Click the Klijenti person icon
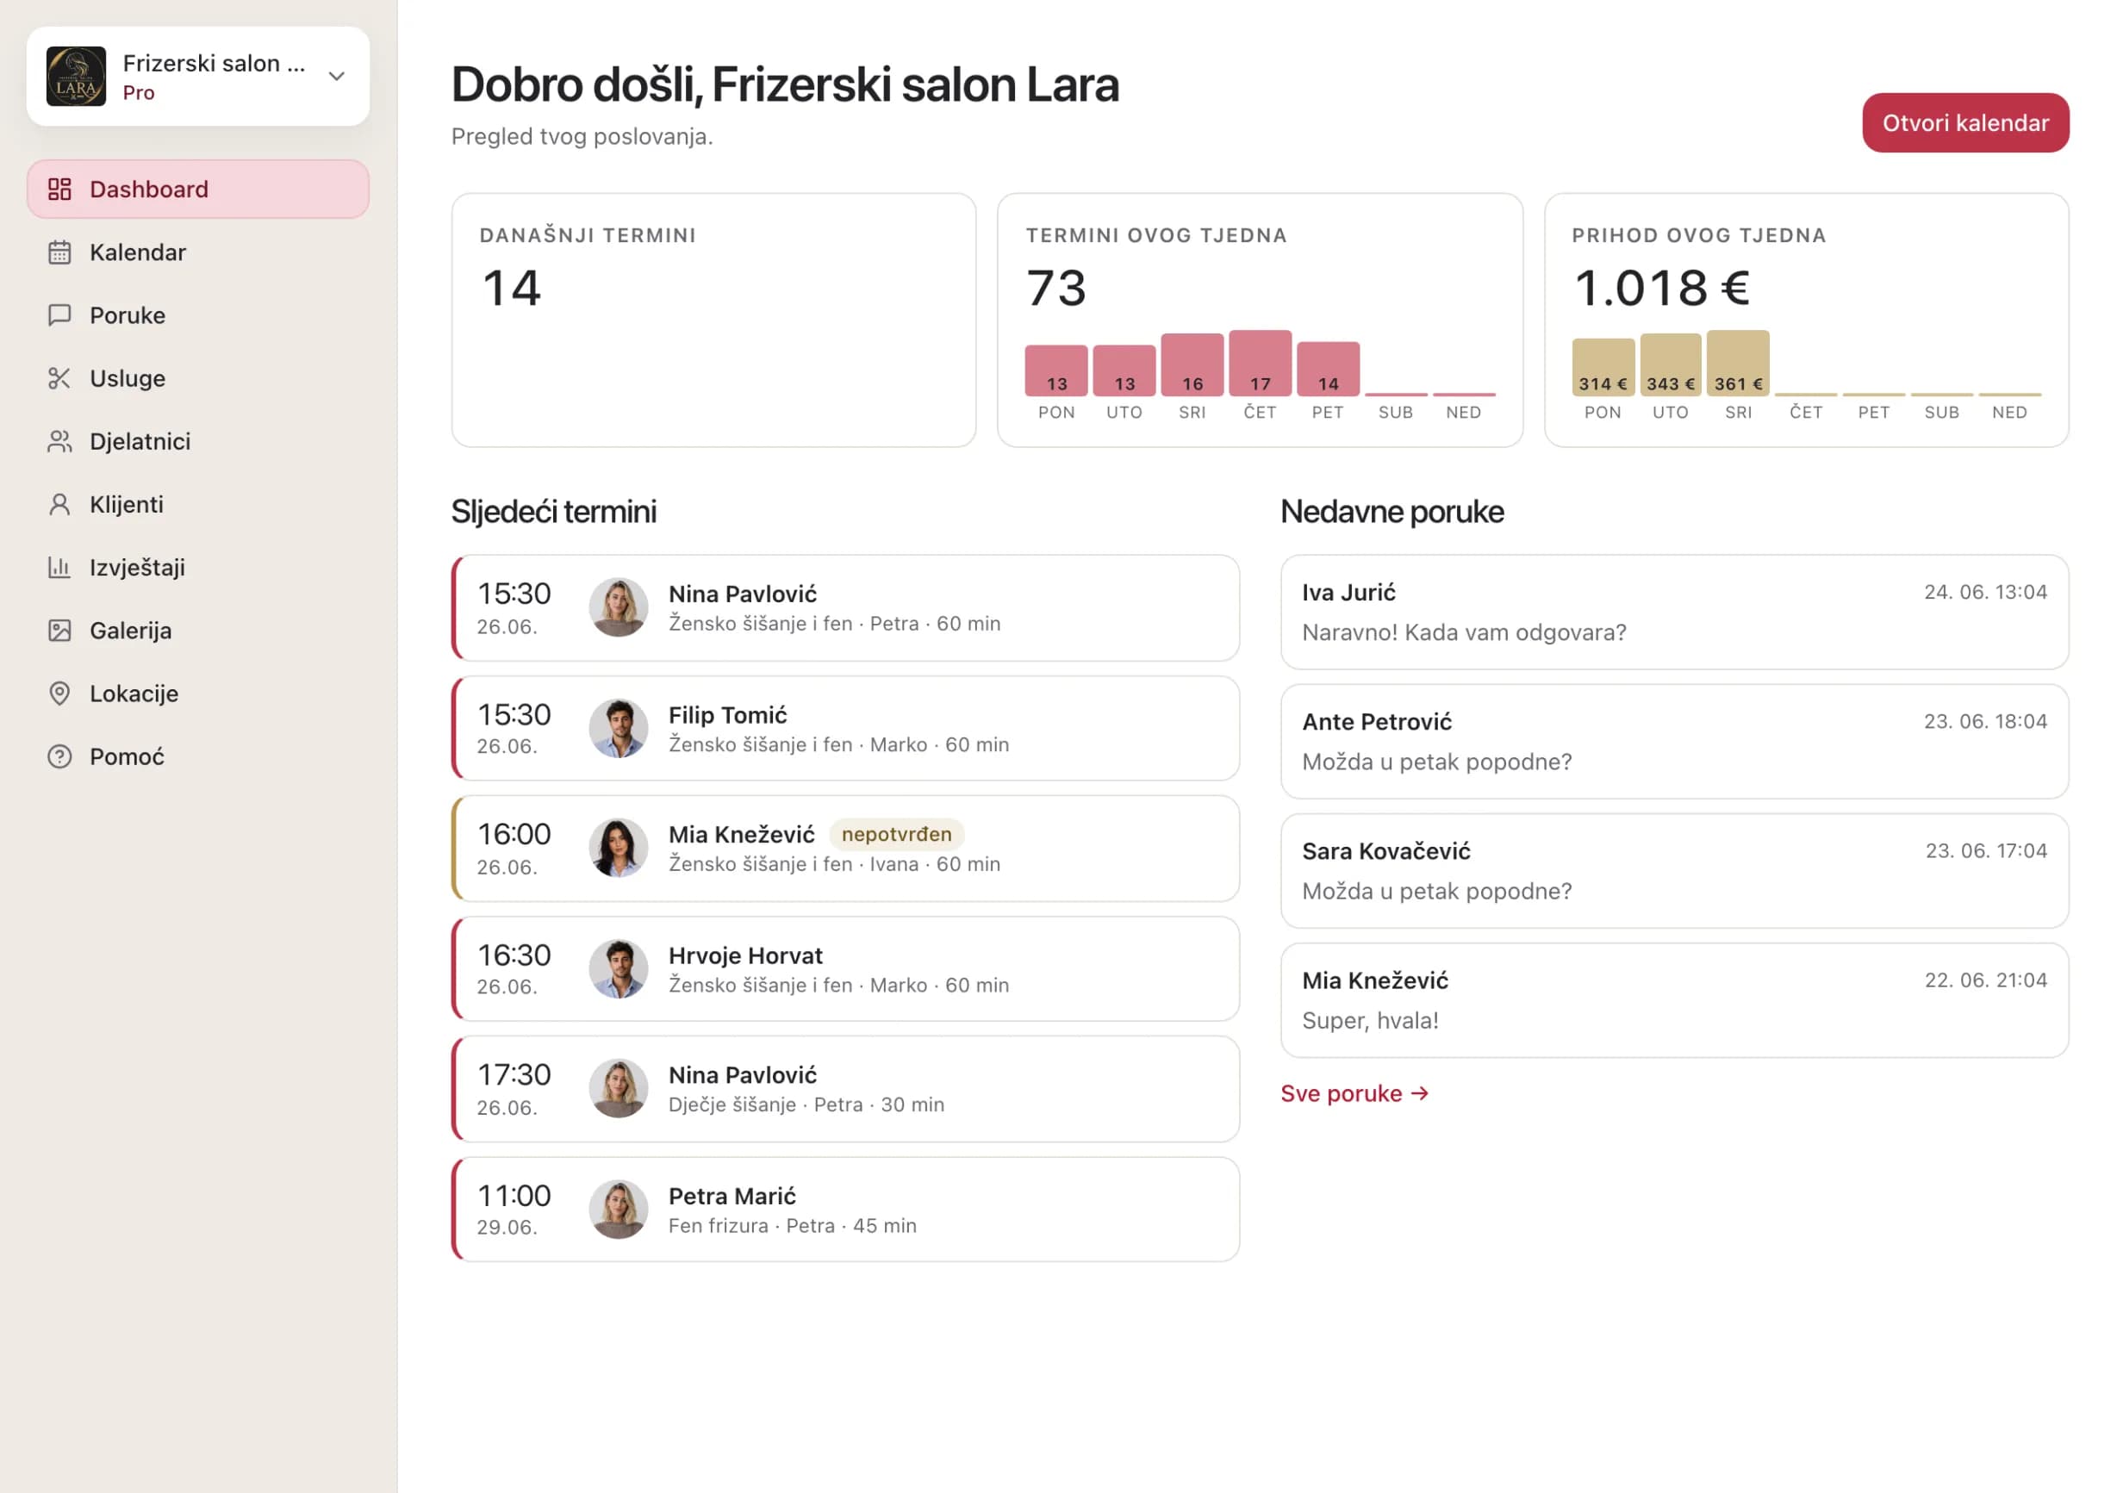The image size is (2123, 1493). [59, 505]
